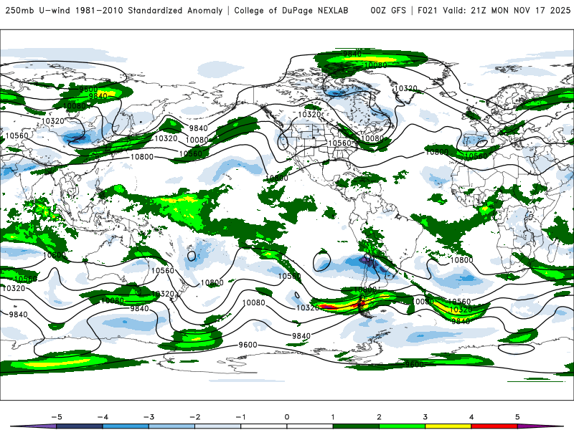Click the '10560' contour label over eastern Australia

[163, 271]
